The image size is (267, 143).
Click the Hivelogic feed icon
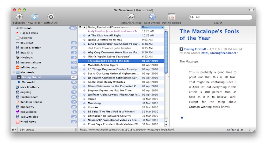click(17, 57)
